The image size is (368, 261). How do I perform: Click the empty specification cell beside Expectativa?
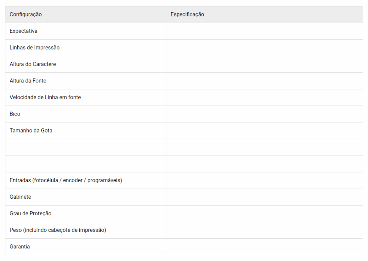(264, 31)
